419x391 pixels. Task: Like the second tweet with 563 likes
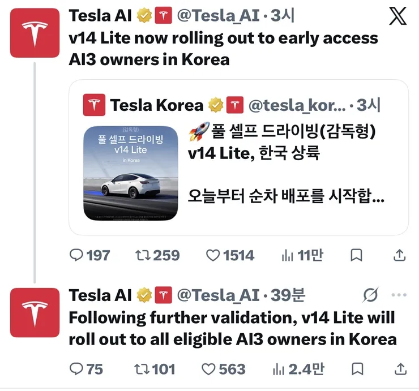(224, 369)
